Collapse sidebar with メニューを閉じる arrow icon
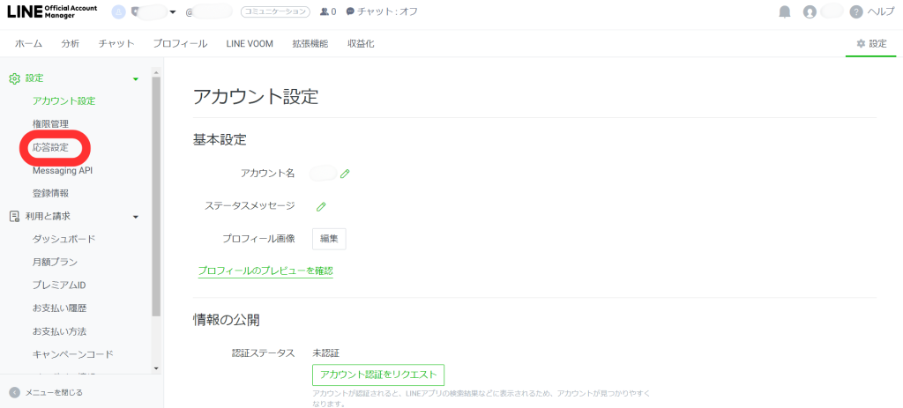903x408 pixels. (x=15, y=392)
